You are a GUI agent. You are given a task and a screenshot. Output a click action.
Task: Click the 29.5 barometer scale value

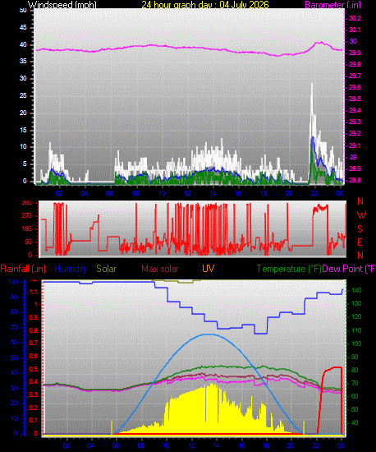355,99
